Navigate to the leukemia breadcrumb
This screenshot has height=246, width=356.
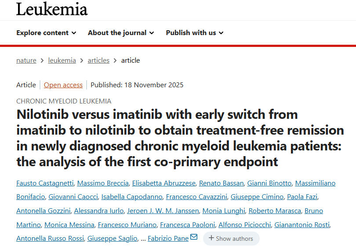[x=62, y=61]
